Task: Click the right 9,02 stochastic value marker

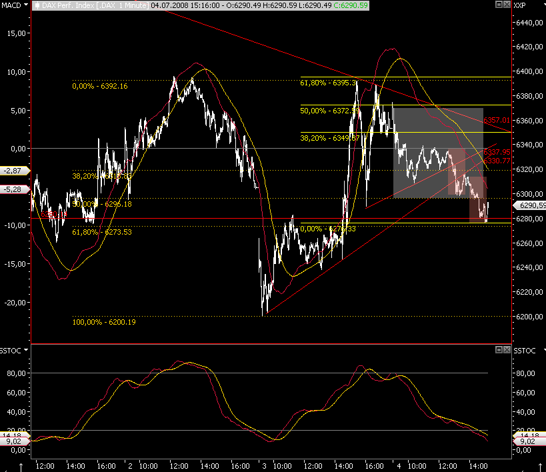Action: pyautogui.click(x=529, y=441)
